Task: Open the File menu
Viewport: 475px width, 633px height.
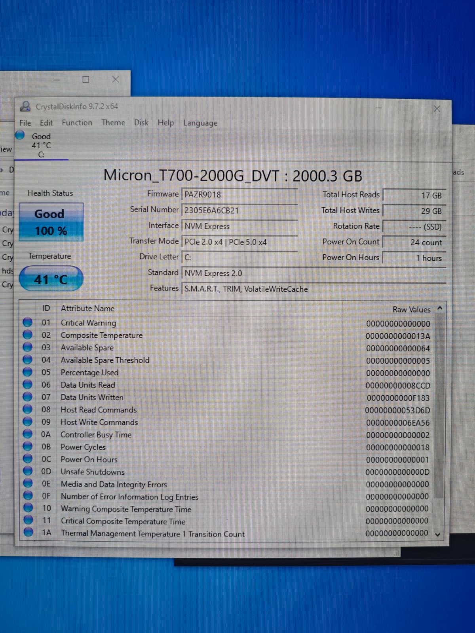Action: coord(25,123)
